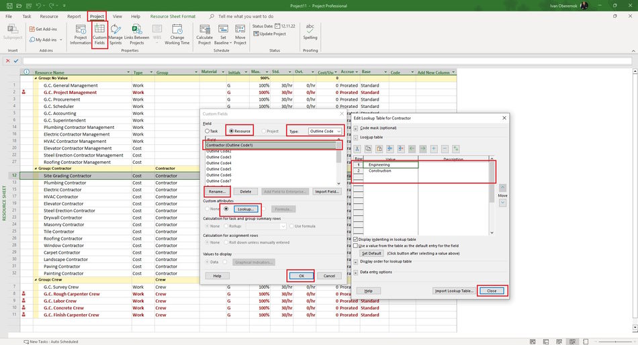The width and height of the screenshot is (638, 345).
Task: Indent value in lookup table toolbar
Action: (x=422, y=149)
